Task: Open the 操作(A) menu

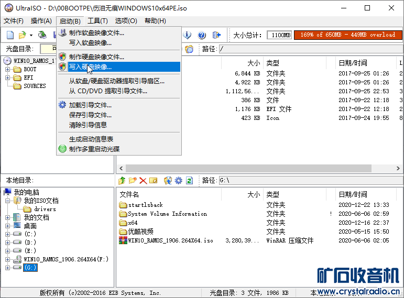Action: coord(41,21)
